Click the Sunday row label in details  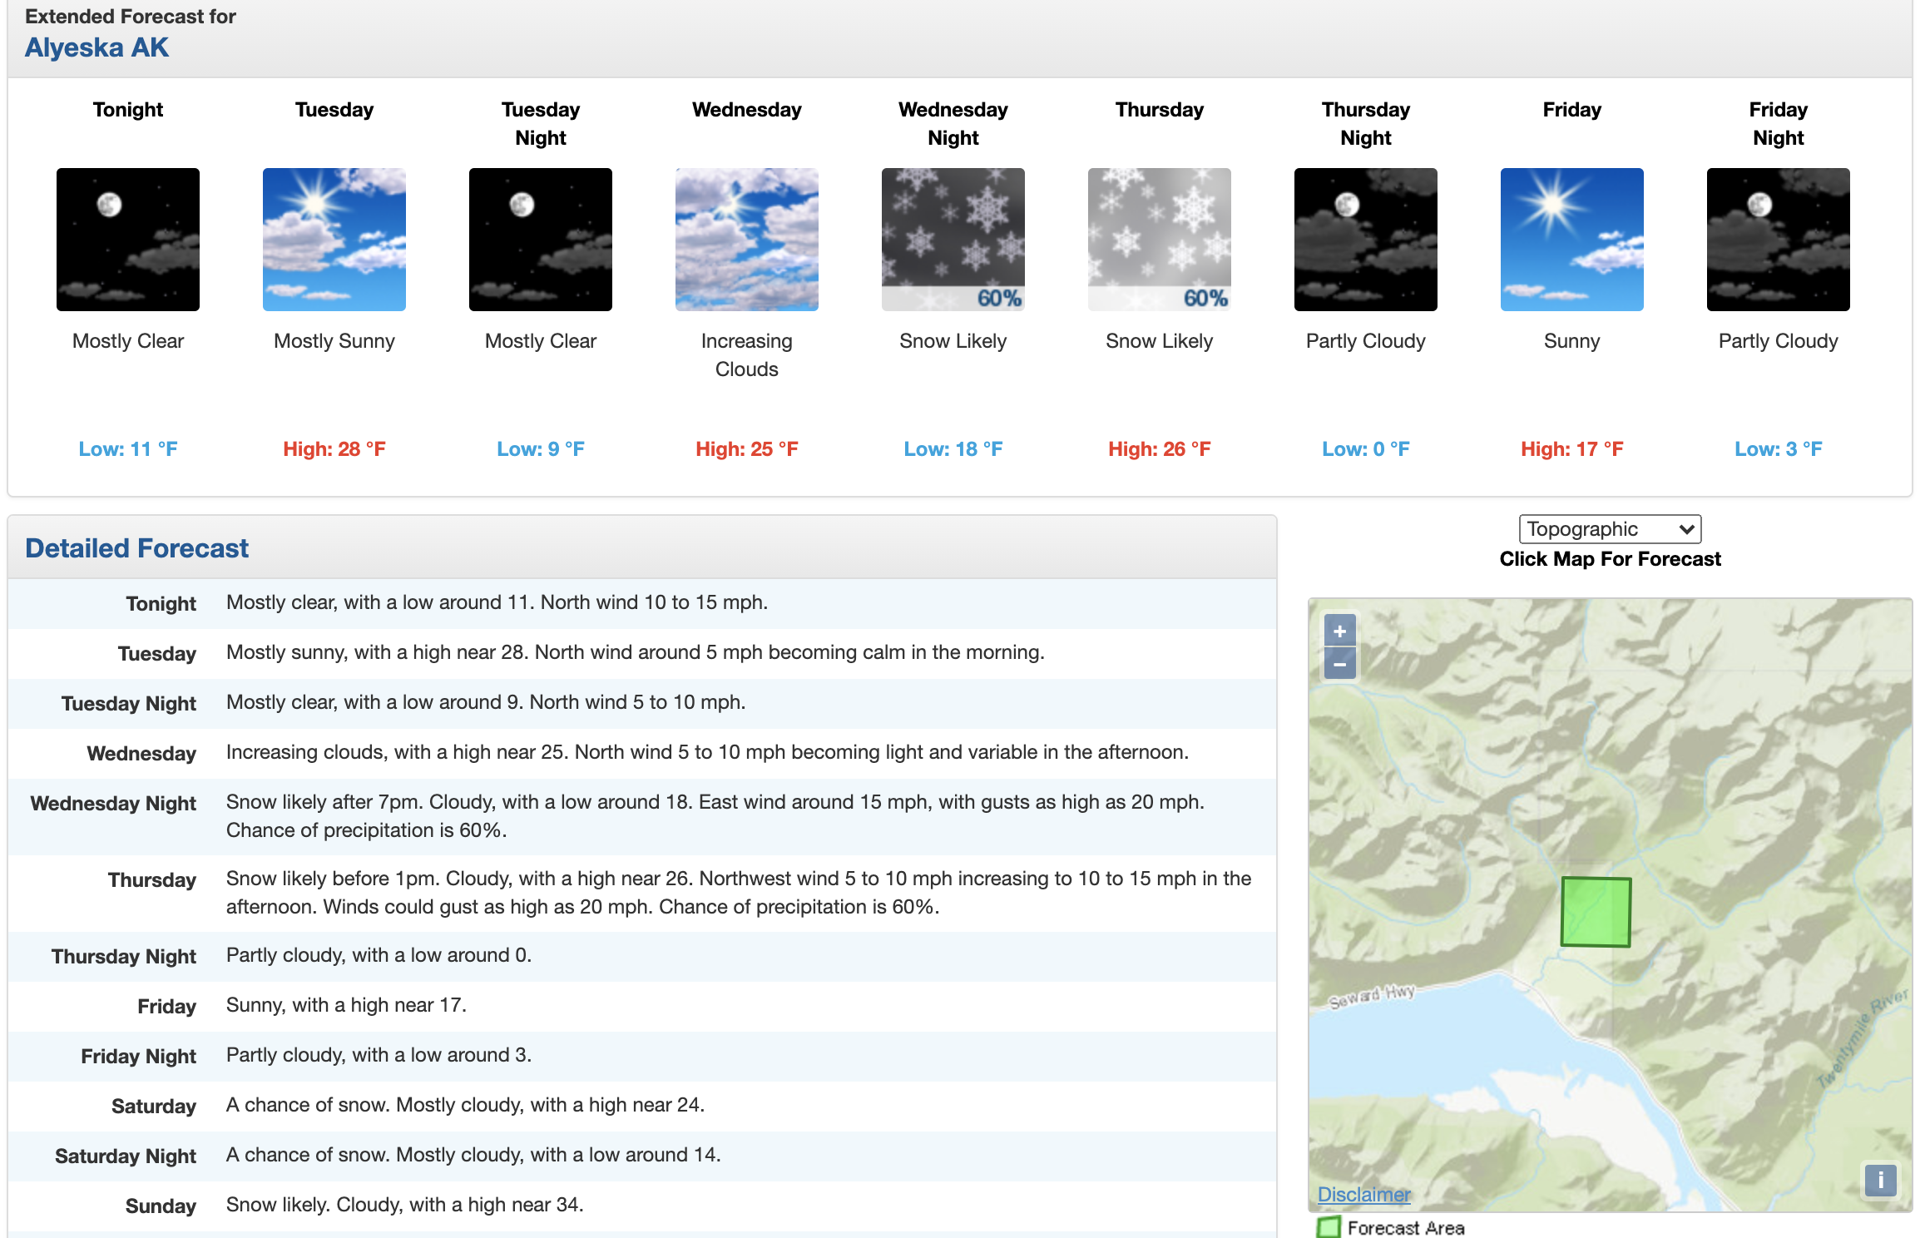(161, 1206)
